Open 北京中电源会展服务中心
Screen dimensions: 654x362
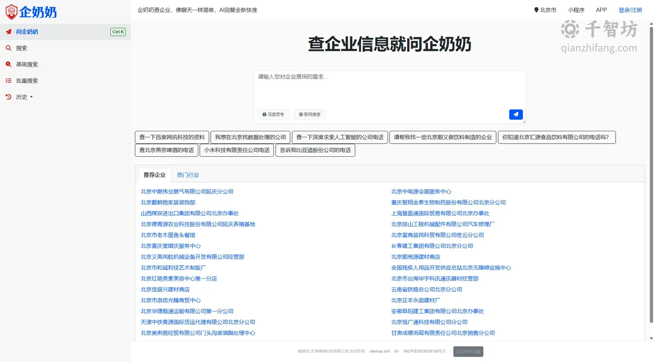[421, 192]
